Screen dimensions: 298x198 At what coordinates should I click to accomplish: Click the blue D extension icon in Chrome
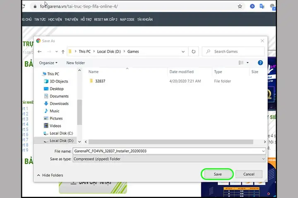tap(252, 6)
